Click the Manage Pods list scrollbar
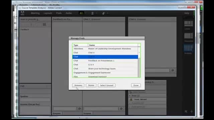The image size is (214, 120). pos(139,62)
